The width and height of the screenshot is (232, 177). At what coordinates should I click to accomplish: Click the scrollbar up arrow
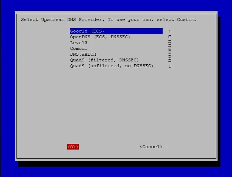pyautogui.click(x=170, y=31)
